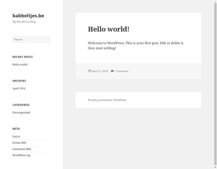Click the comment bubble icon

[112, 71]
